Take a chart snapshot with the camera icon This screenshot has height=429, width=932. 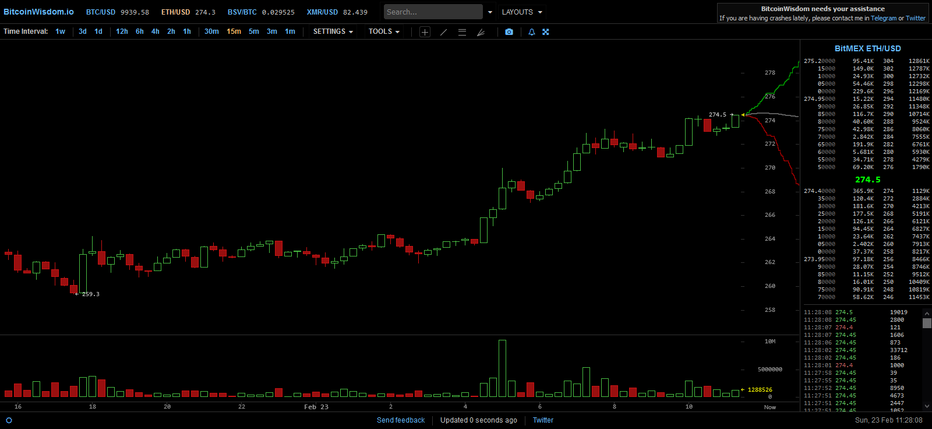pos(509,32)
